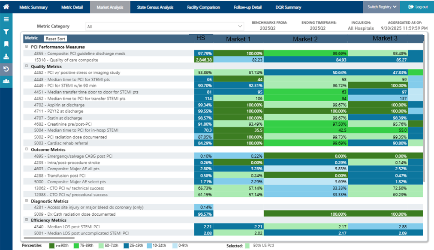Switch to the Facility Comparison tab
The height and width of the screenshot is (250, 434).
[x=203, y=7]
